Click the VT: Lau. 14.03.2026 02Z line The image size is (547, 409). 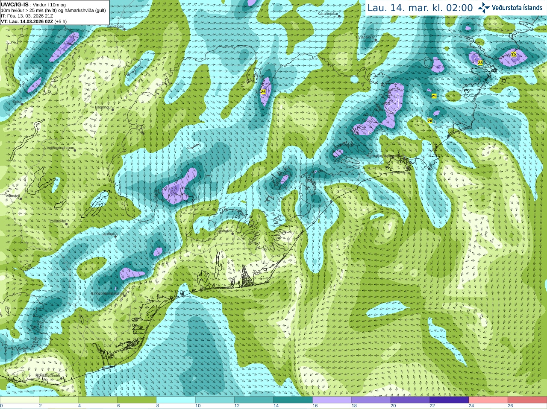pyautogui.click(x=33, y=21)
